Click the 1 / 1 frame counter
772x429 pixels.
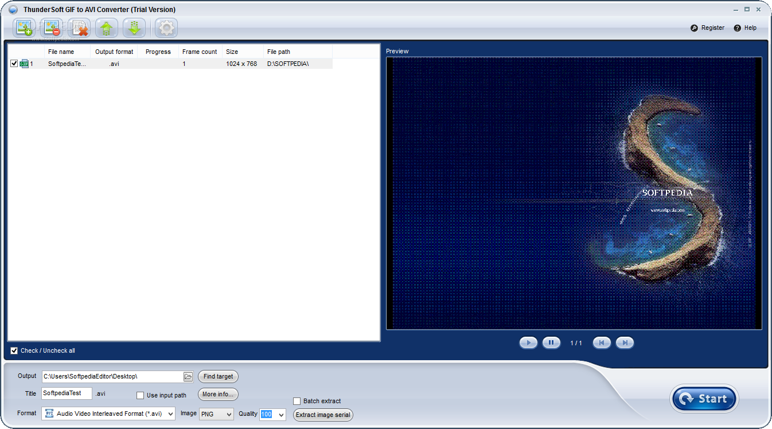576,343
